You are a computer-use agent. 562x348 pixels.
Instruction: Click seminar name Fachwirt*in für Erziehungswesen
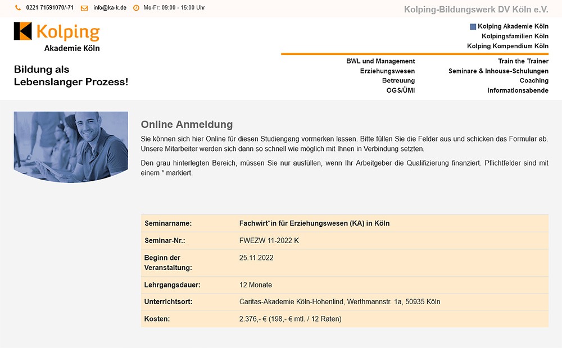(x=314, y=223)
